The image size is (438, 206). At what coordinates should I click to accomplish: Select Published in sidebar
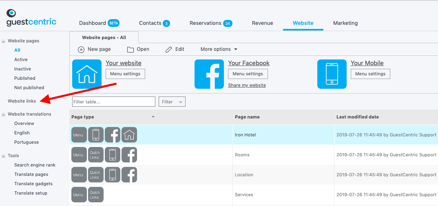tap(25, 78)
